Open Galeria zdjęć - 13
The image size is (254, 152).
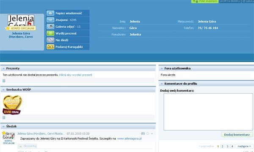tap(68, 27)
